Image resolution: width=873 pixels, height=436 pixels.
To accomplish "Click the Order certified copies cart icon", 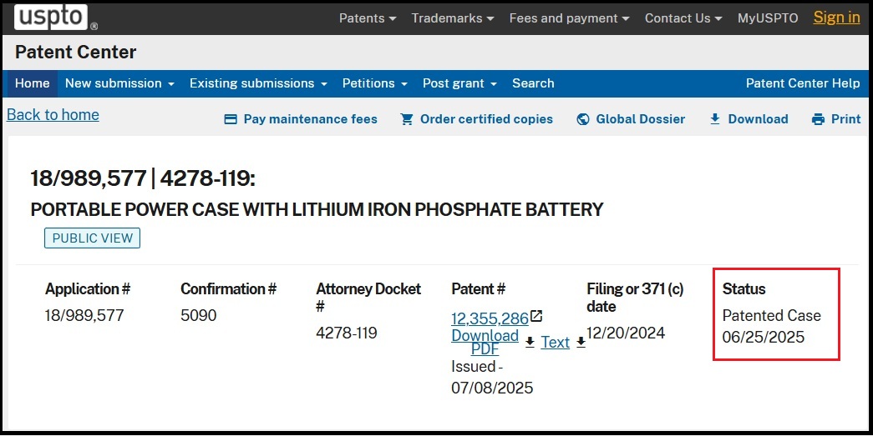I will click(407, 119).
